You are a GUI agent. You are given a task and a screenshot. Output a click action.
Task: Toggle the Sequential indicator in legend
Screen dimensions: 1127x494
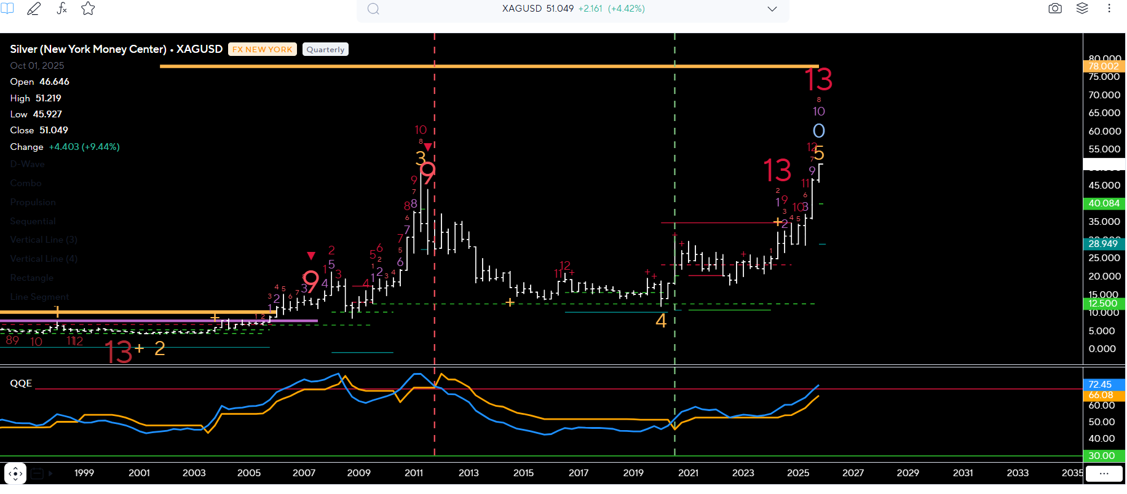click(x=33, y=221)
